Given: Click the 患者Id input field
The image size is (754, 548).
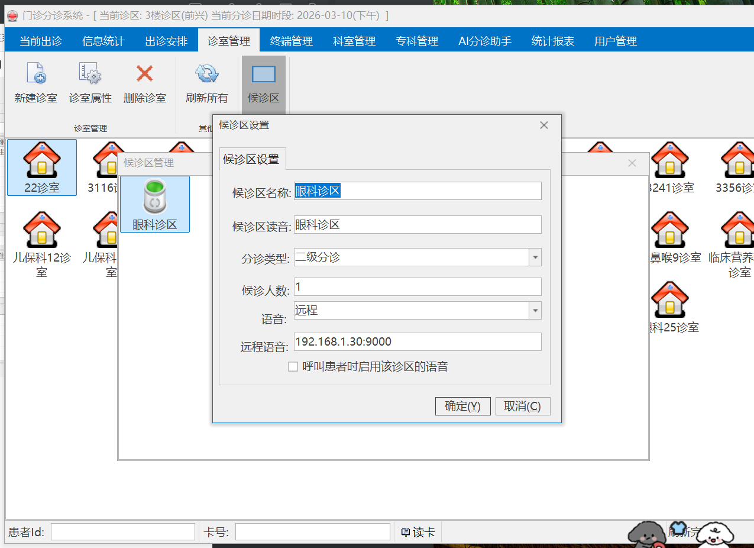Looking at the screenshot, I should pos(122,532).
